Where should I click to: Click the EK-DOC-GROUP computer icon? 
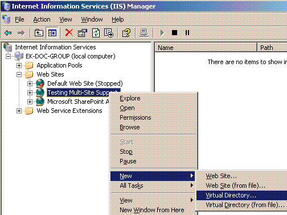tap(19, 56)
